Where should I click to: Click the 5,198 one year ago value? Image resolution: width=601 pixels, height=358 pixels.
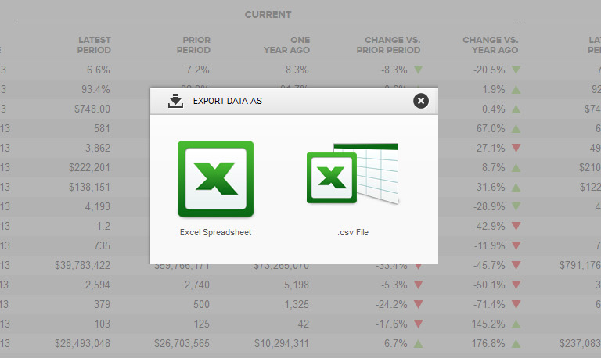pos(297,285)
